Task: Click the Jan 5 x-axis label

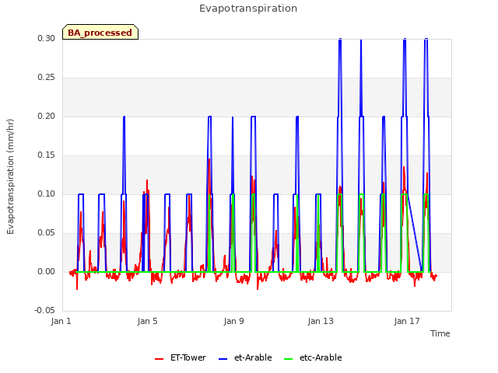Action: tap(147, 321)
